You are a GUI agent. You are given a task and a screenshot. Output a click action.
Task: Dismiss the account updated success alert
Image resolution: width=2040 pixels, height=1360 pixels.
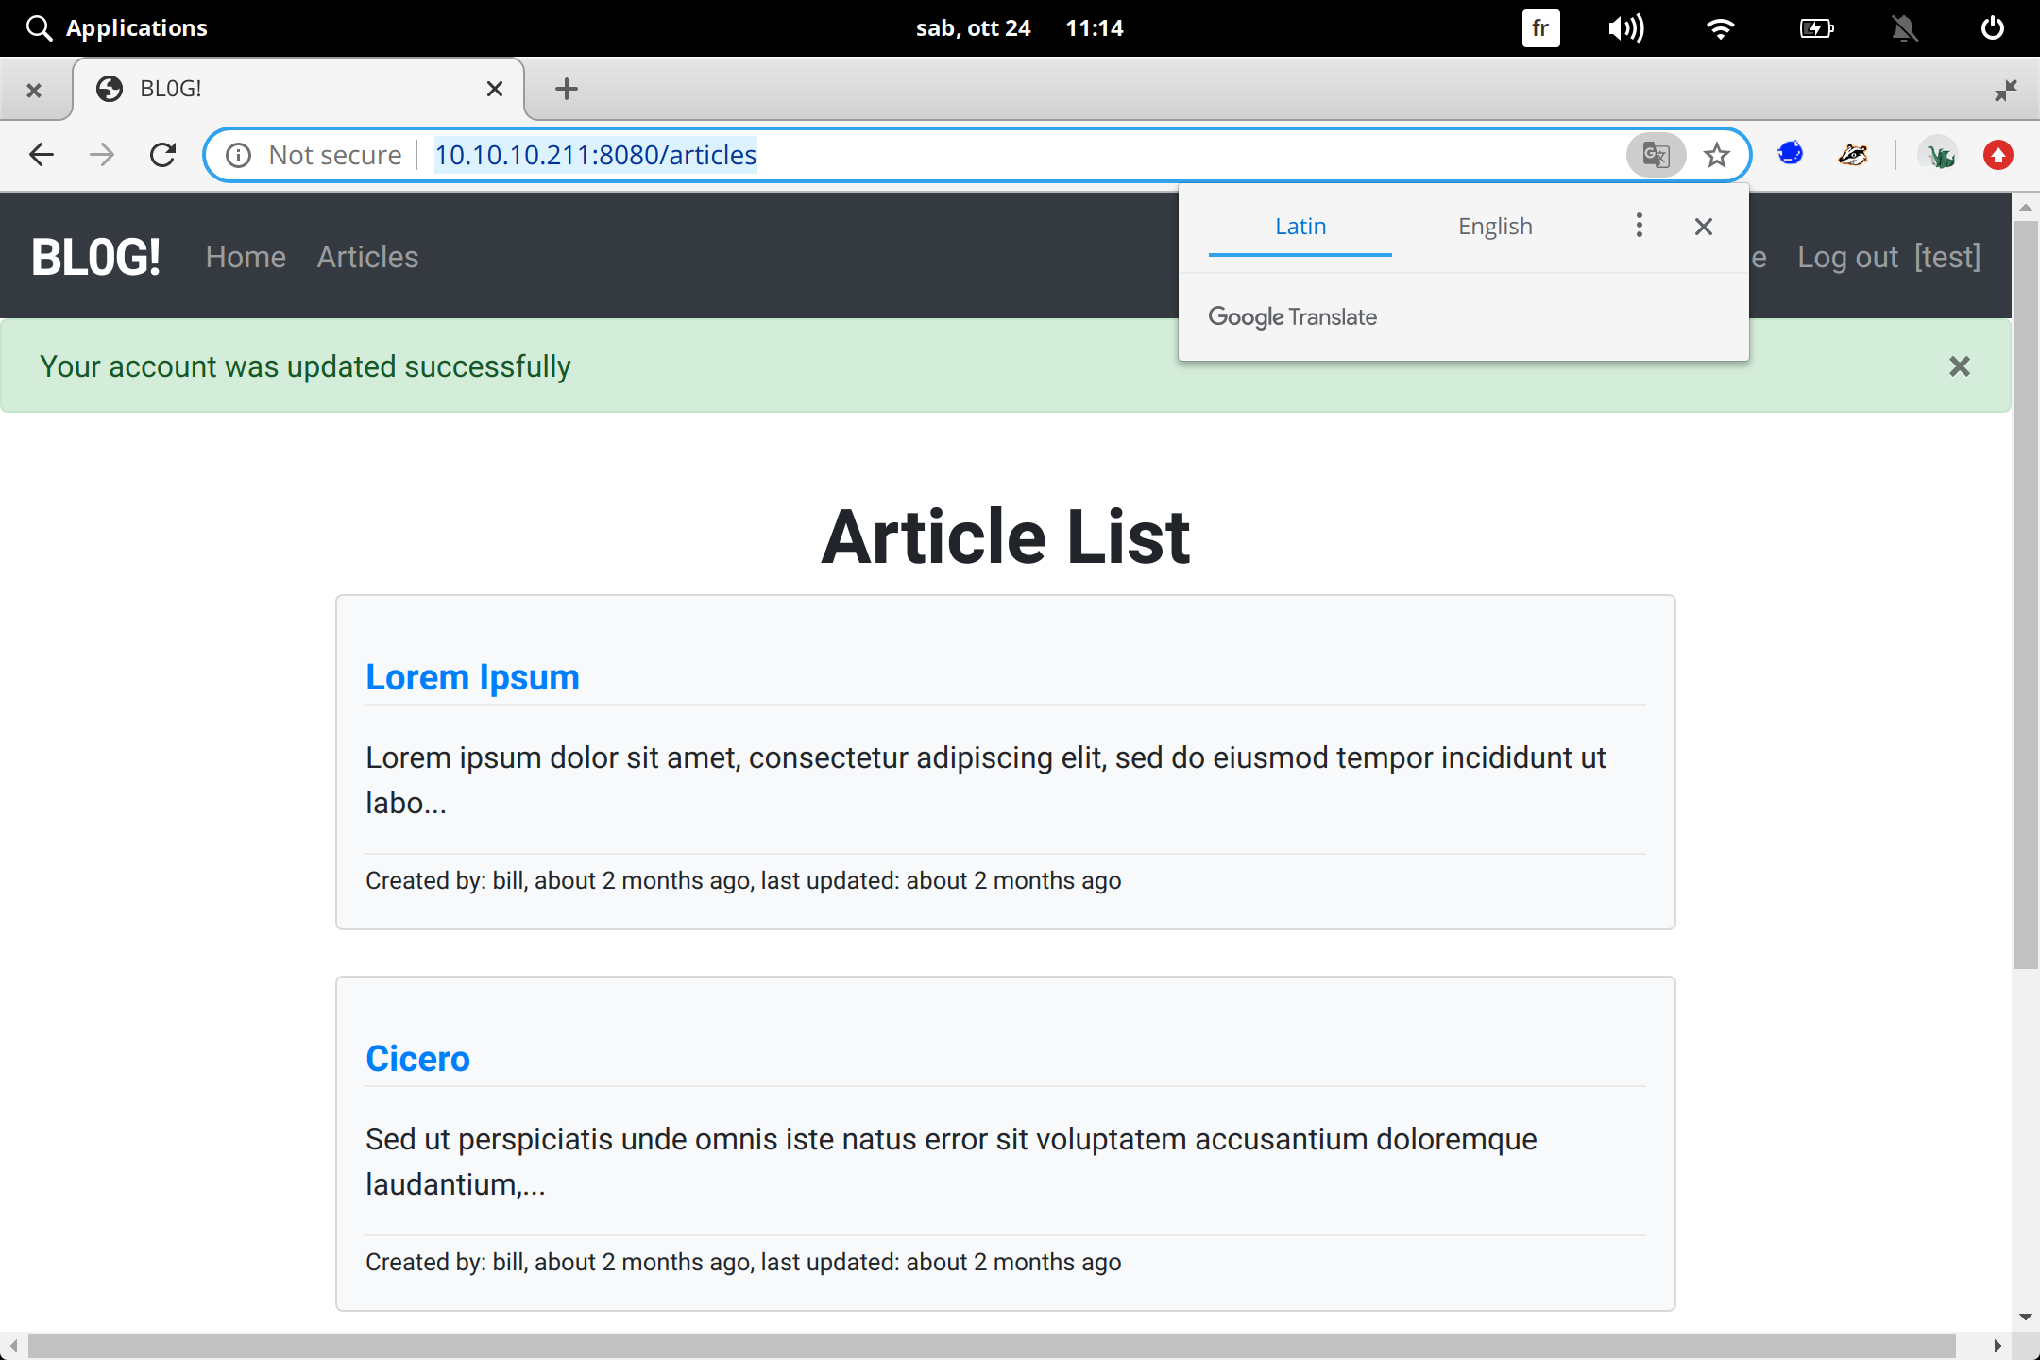click(1959, 366)
